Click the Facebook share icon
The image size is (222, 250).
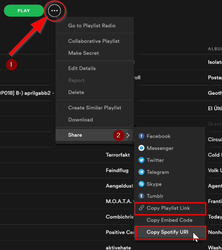point(141,136)
